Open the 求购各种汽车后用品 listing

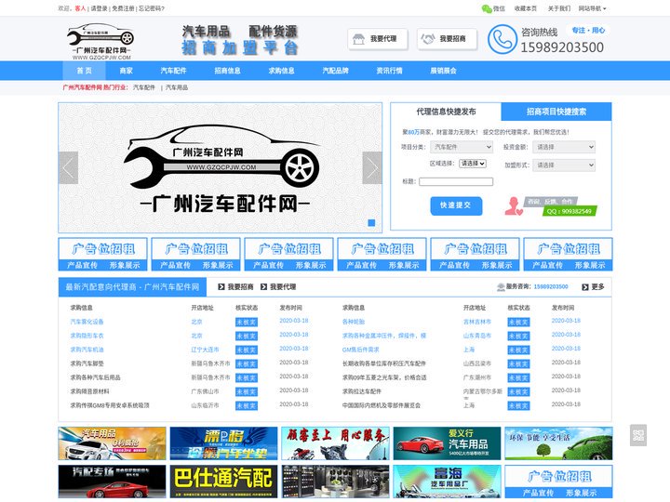tap(95, 377)
